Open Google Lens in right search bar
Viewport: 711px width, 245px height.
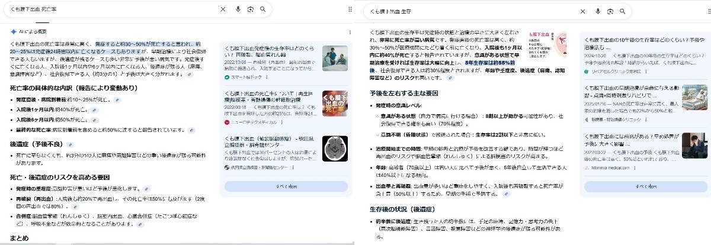pos(610,11)
